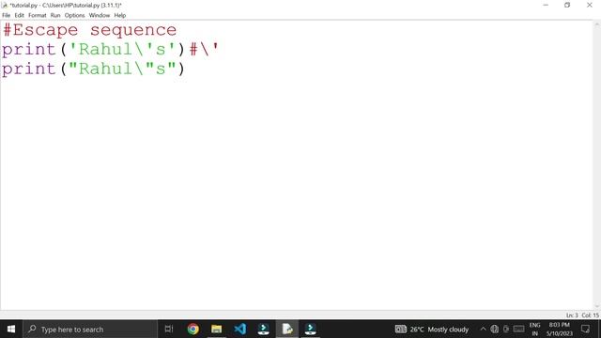Open the Options menu

tap(74, 15)
